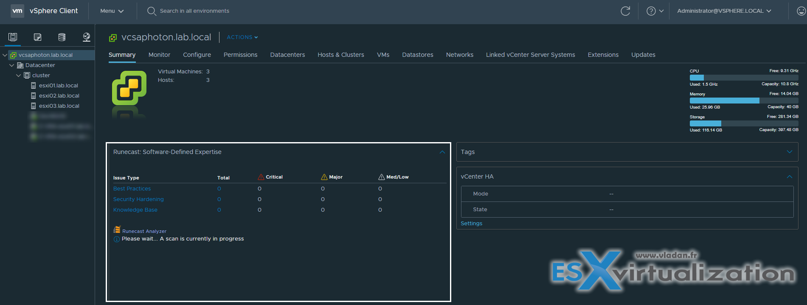The height and width of the screenshot is (305, 807).
Task: Click the large vCenter Server logo
Action: click(x=129, y=88)
